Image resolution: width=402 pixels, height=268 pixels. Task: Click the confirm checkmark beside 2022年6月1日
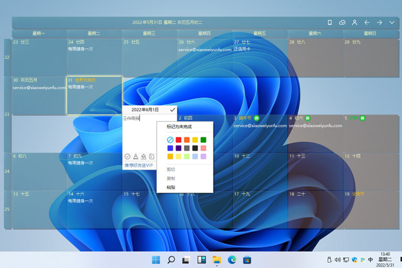pyautogui.click(x=172, y=109)
